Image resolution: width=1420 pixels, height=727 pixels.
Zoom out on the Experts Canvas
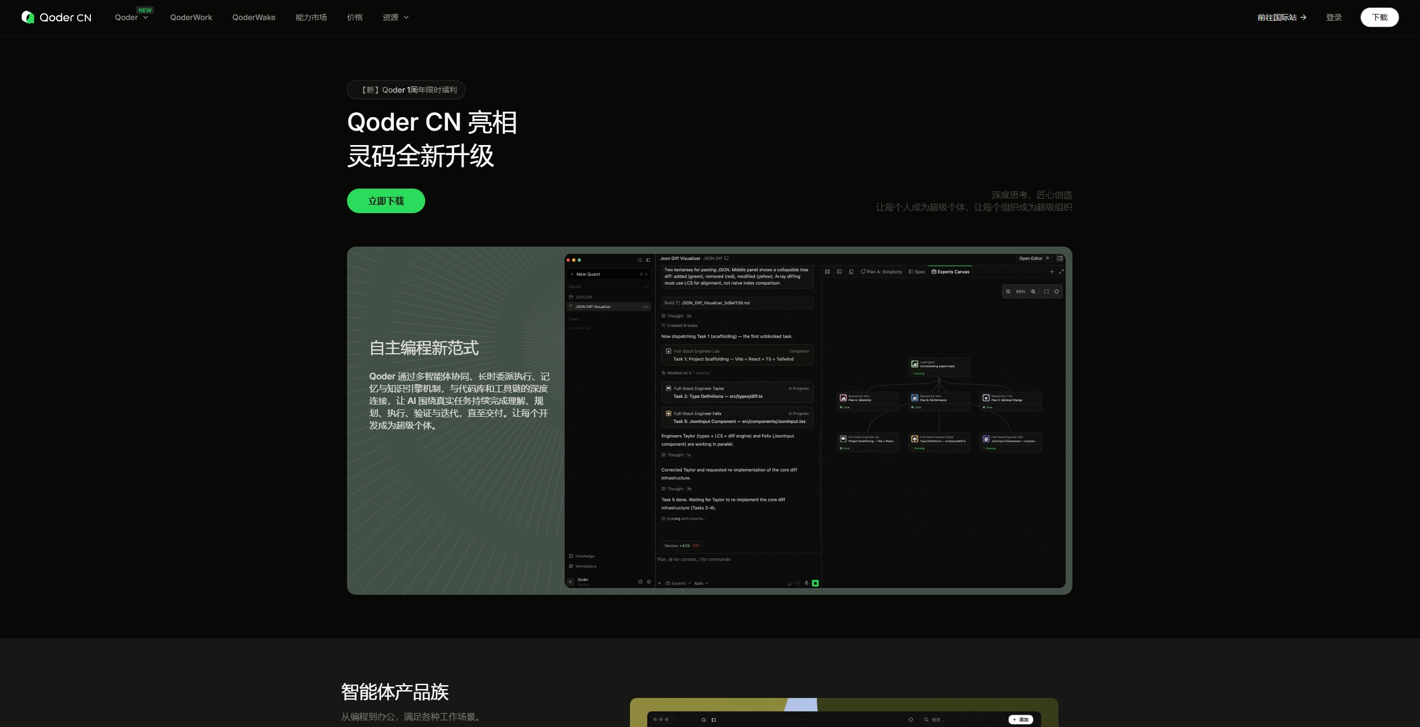(x=1008, y=291)
